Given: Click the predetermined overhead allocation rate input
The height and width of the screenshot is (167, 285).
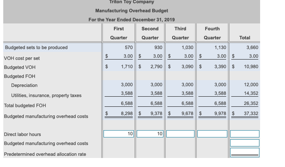Looking at the screenshot, I should tap(245, 153).
